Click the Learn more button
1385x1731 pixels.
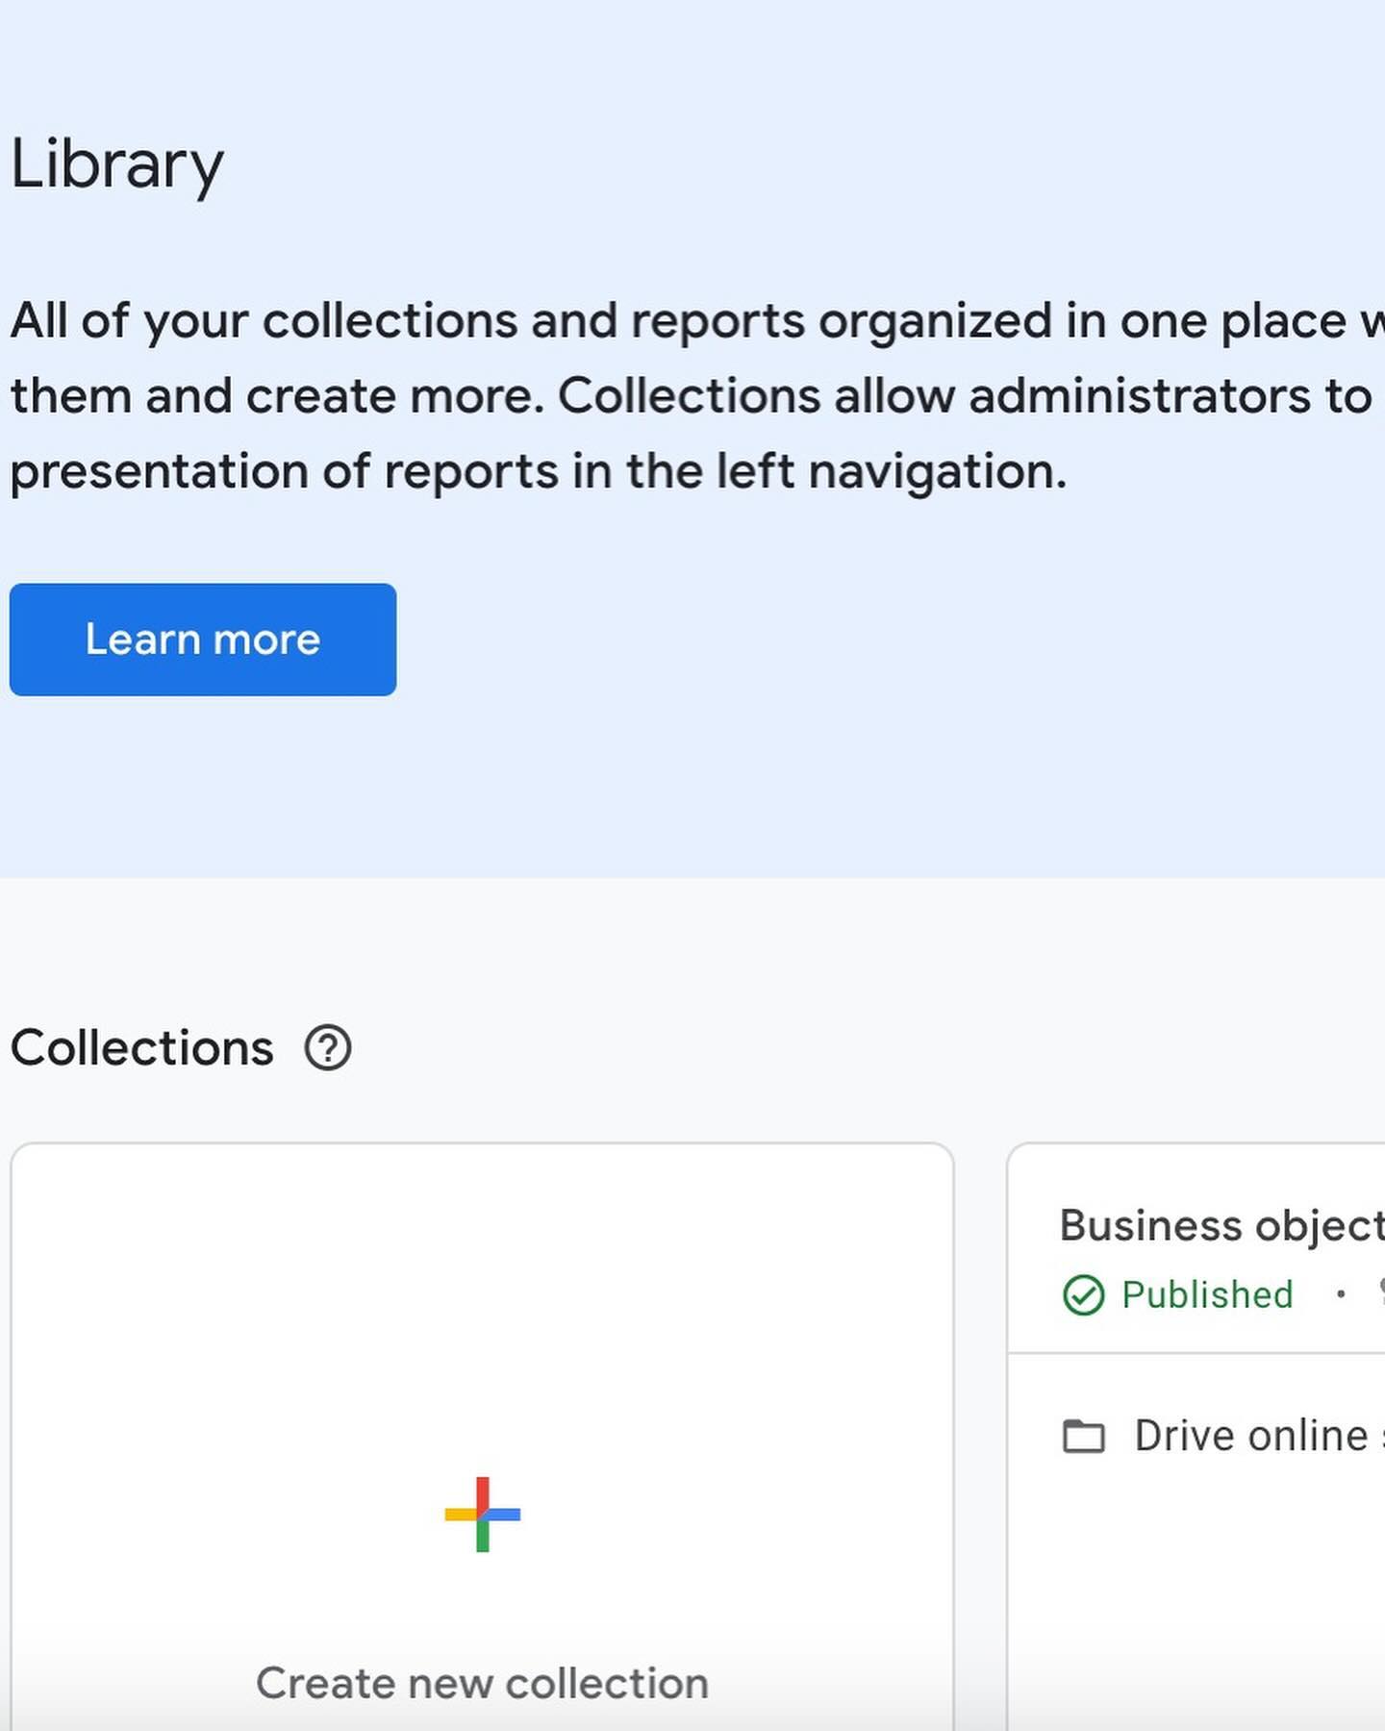tap(203, 640)
